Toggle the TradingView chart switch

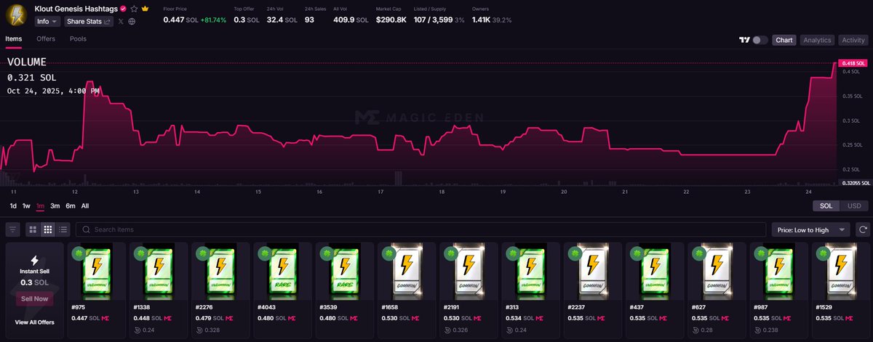pos(760,40)
